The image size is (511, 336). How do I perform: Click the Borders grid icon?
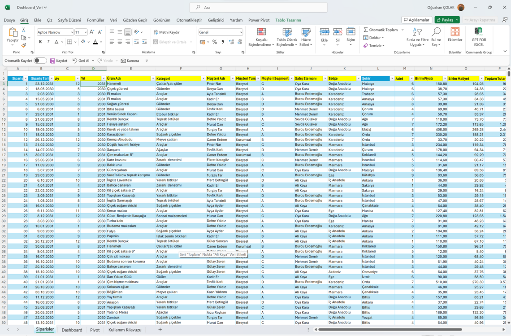click(69, 42)
